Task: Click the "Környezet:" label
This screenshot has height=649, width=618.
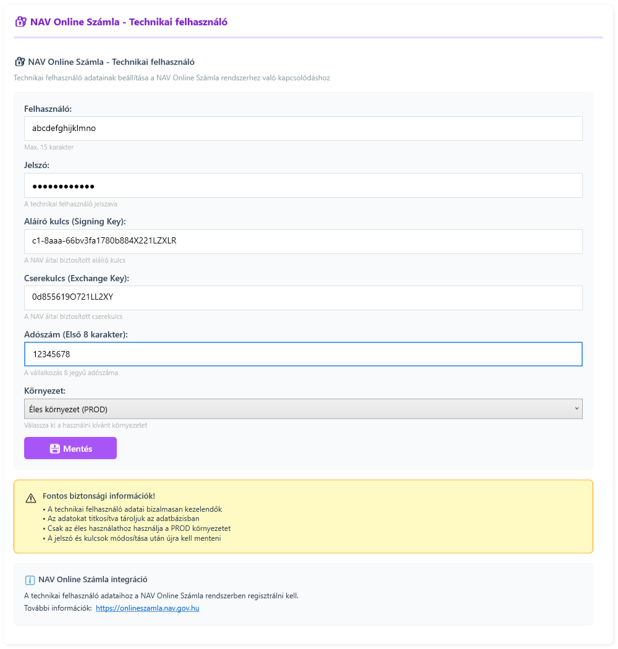Action: click(45, 391)
